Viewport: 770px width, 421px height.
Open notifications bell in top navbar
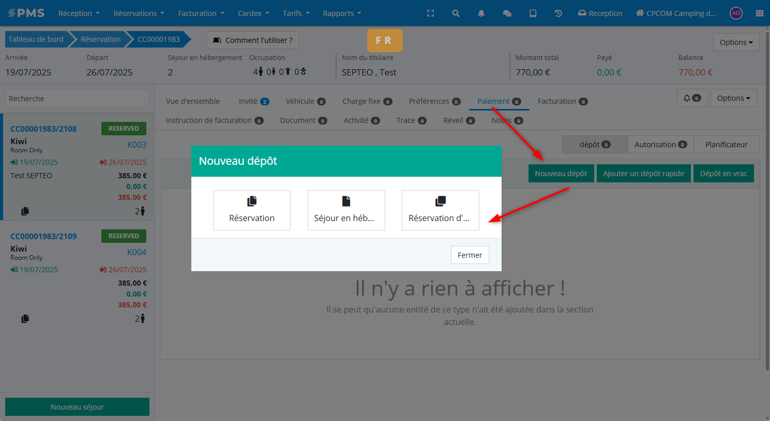[481, 13]
